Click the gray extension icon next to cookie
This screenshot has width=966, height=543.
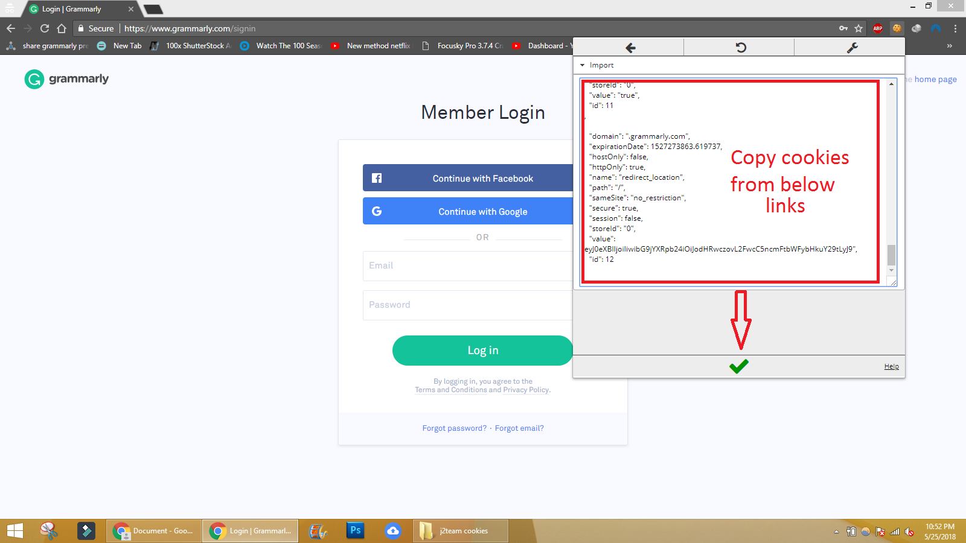point(916,28)
